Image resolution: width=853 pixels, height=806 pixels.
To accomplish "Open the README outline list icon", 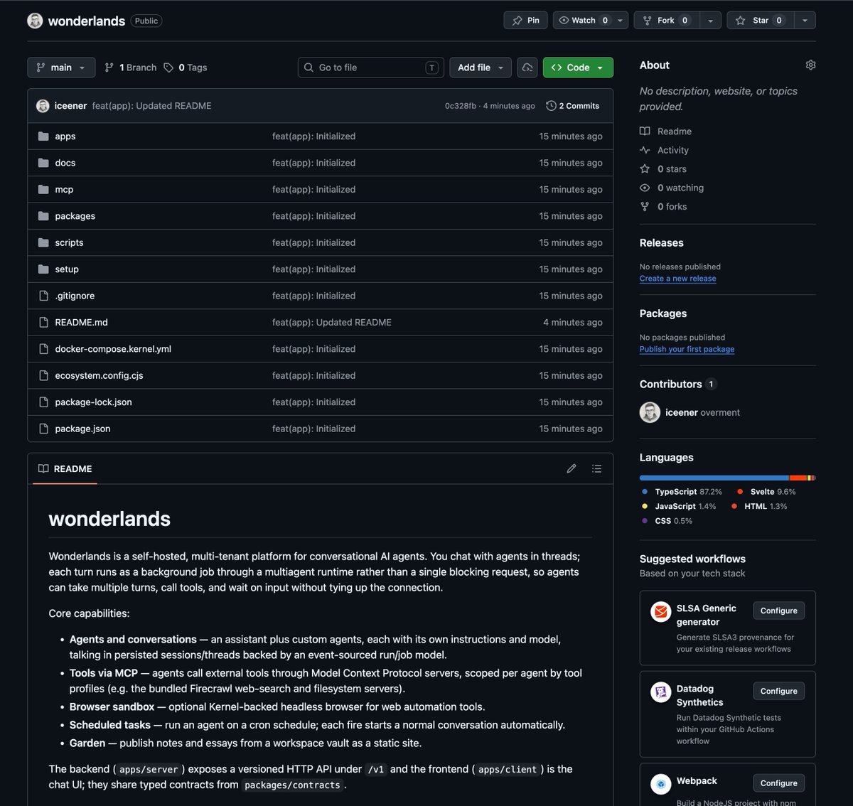I will 597,469.
